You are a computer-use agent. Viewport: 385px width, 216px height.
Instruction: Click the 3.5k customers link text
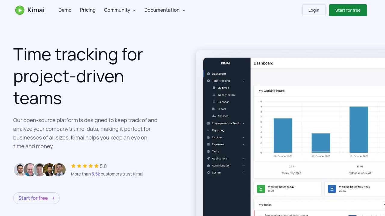pos(96,174)
